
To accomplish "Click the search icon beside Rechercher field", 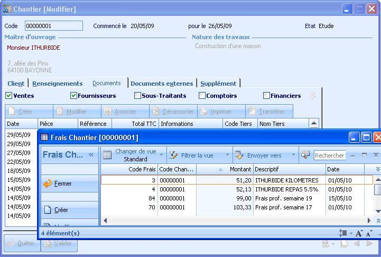I will tap(305, 155).
